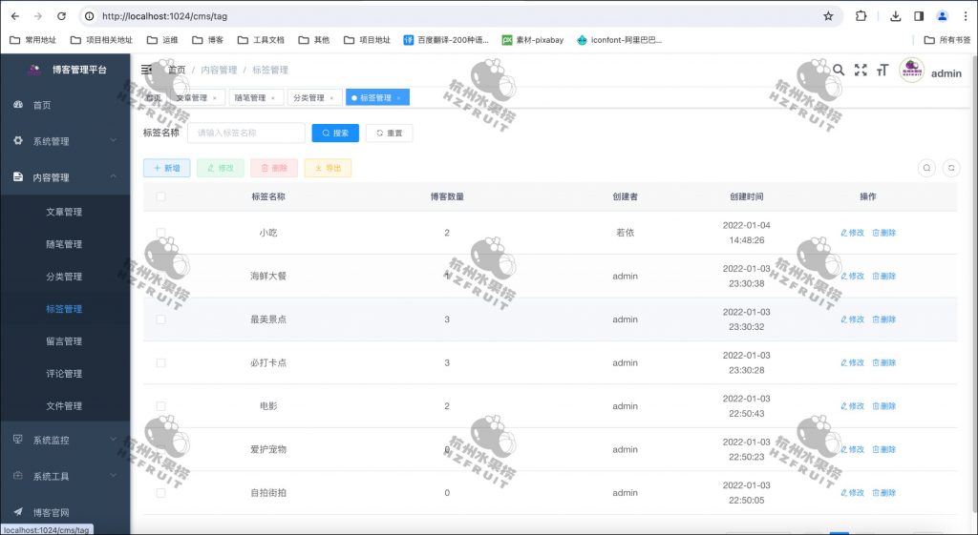Screen dimensions: 978x535
Task: Open 评论管理 in the sidebar
Action: pos(65,374)
